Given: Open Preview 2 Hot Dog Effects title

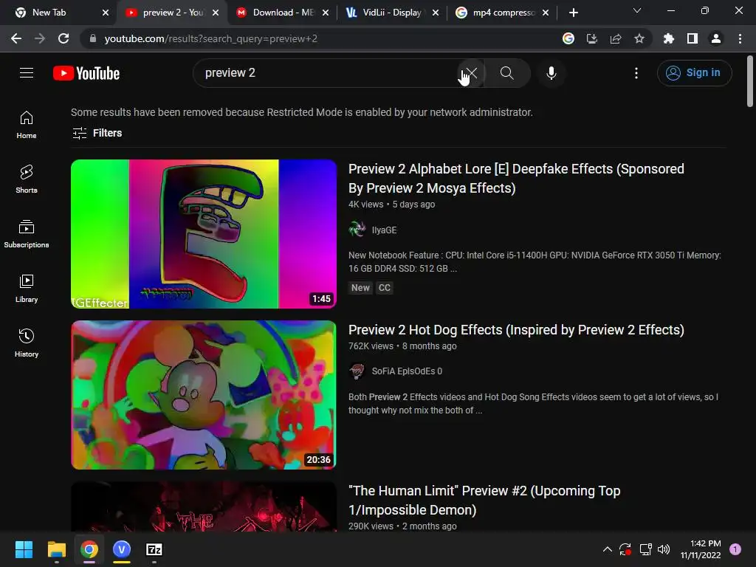Looking at the screenshot, I should [x=516, y=330].
